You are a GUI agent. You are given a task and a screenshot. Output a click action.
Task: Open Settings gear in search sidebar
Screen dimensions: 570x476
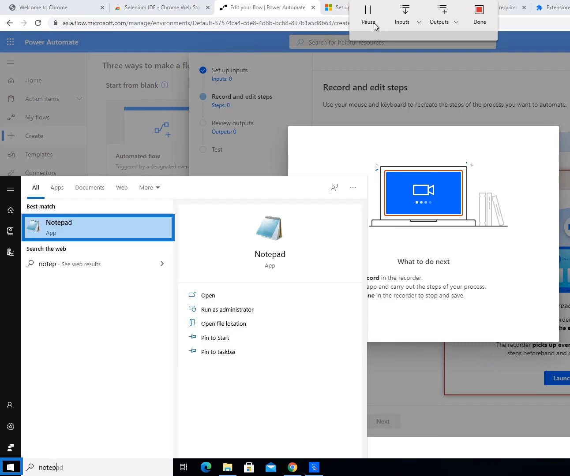[11, 427]
